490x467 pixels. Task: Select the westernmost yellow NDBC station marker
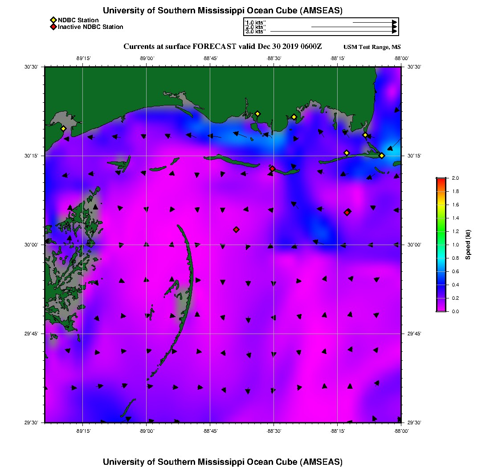point(63,129)
